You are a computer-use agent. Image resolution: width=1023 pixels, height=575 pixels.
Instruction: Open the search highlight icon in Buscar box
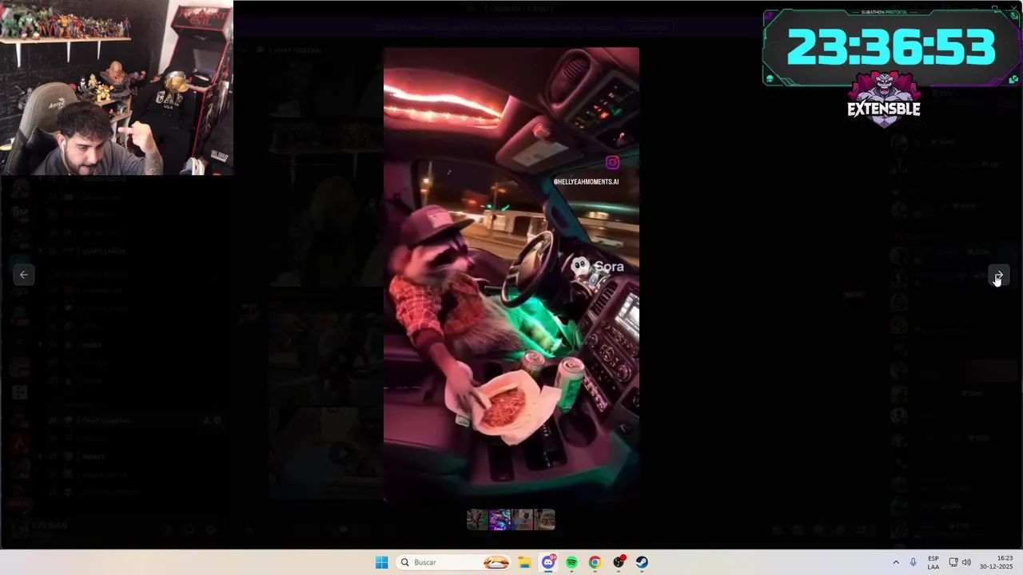pos(496,562)
